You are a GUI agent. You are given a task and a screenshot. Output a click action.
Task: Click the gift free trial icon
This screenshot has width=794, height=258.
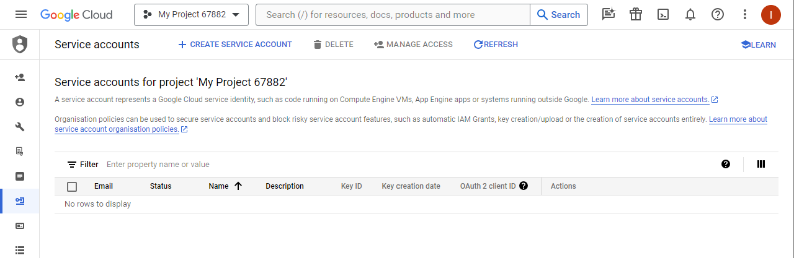pos(636,15)
